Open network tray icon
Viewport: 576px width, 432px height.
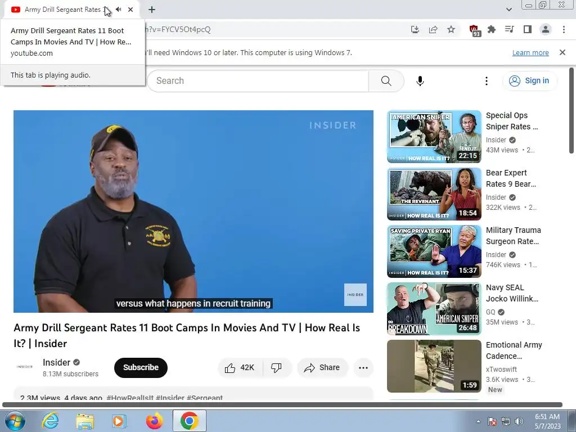[506, 421]
